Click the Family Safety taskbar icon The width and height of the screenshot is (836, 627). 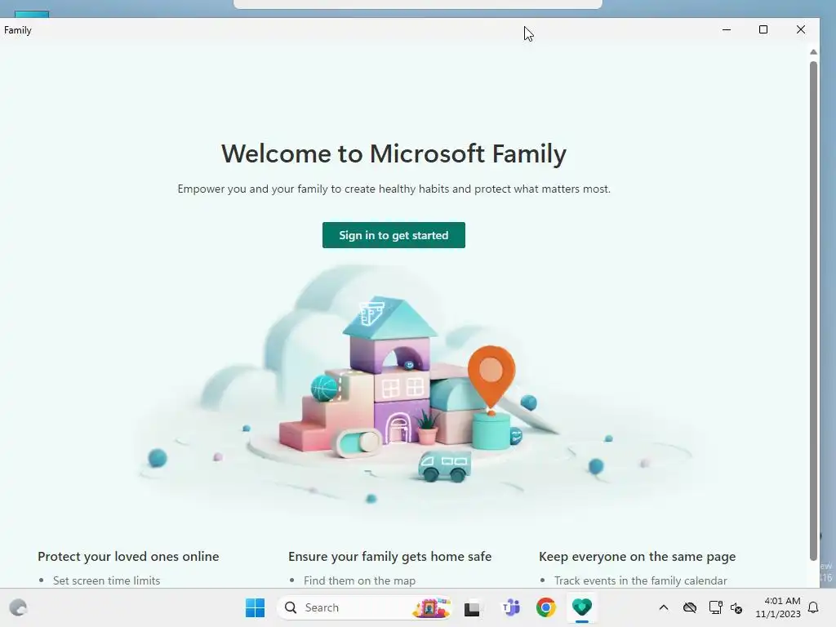[581, 607]
